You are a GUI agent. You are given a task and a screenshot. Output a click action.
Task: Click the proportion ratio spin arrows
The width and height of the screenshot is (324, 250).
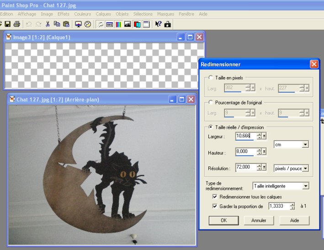click(x=292, y=206)
